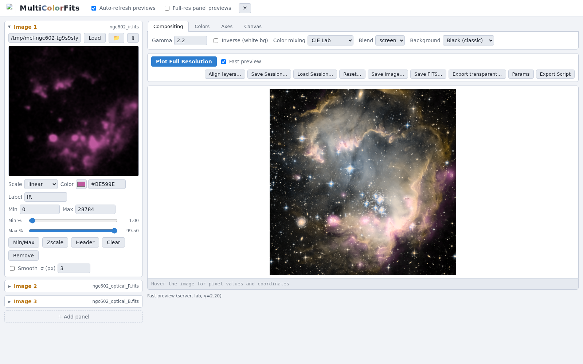Viewport: 583px width, 364px height.
Task: Switch to the Colors tab
Action: [x=202, y=26]
